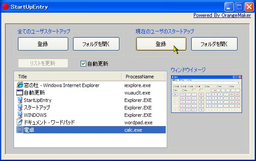Open the Powered By OrangeMaker link
256x161 pixels.
222,15
